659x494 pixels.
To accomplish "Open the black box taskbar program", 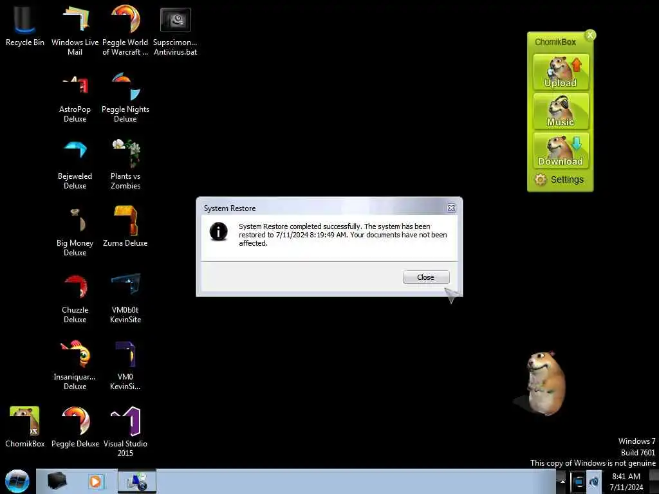I will (57, 481).
